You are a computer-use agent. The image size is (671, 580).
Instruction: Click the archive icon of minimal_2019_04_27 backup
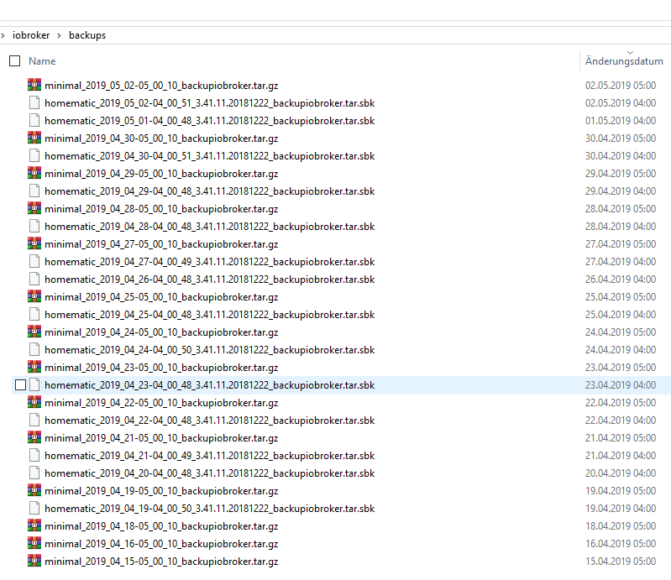tap(34, 243)
